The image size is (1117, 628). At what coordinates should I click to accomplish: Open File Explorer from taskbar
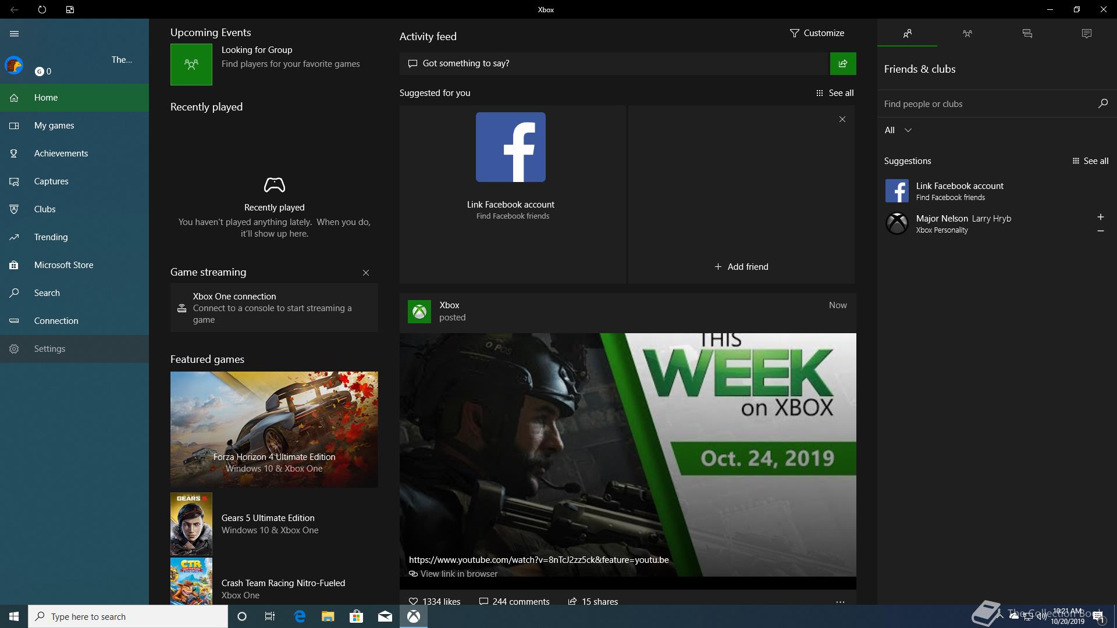(x=328, y=616)
